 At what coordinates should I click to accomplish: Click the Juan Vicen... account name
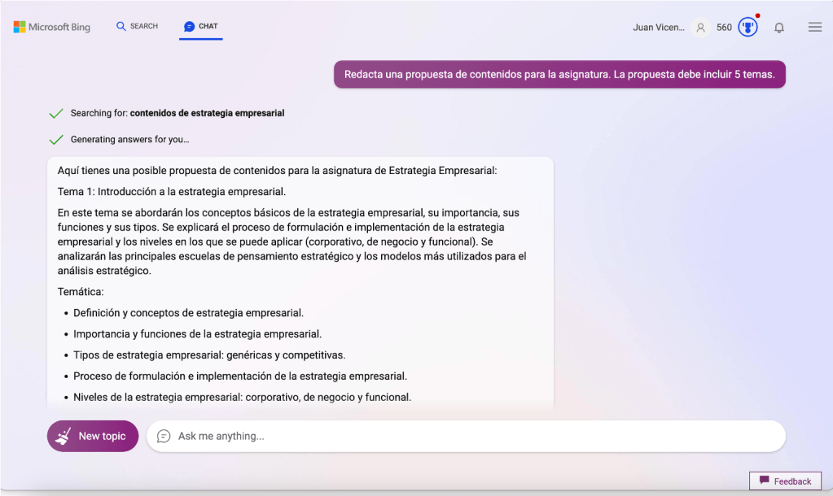click(x=659, y=28)
